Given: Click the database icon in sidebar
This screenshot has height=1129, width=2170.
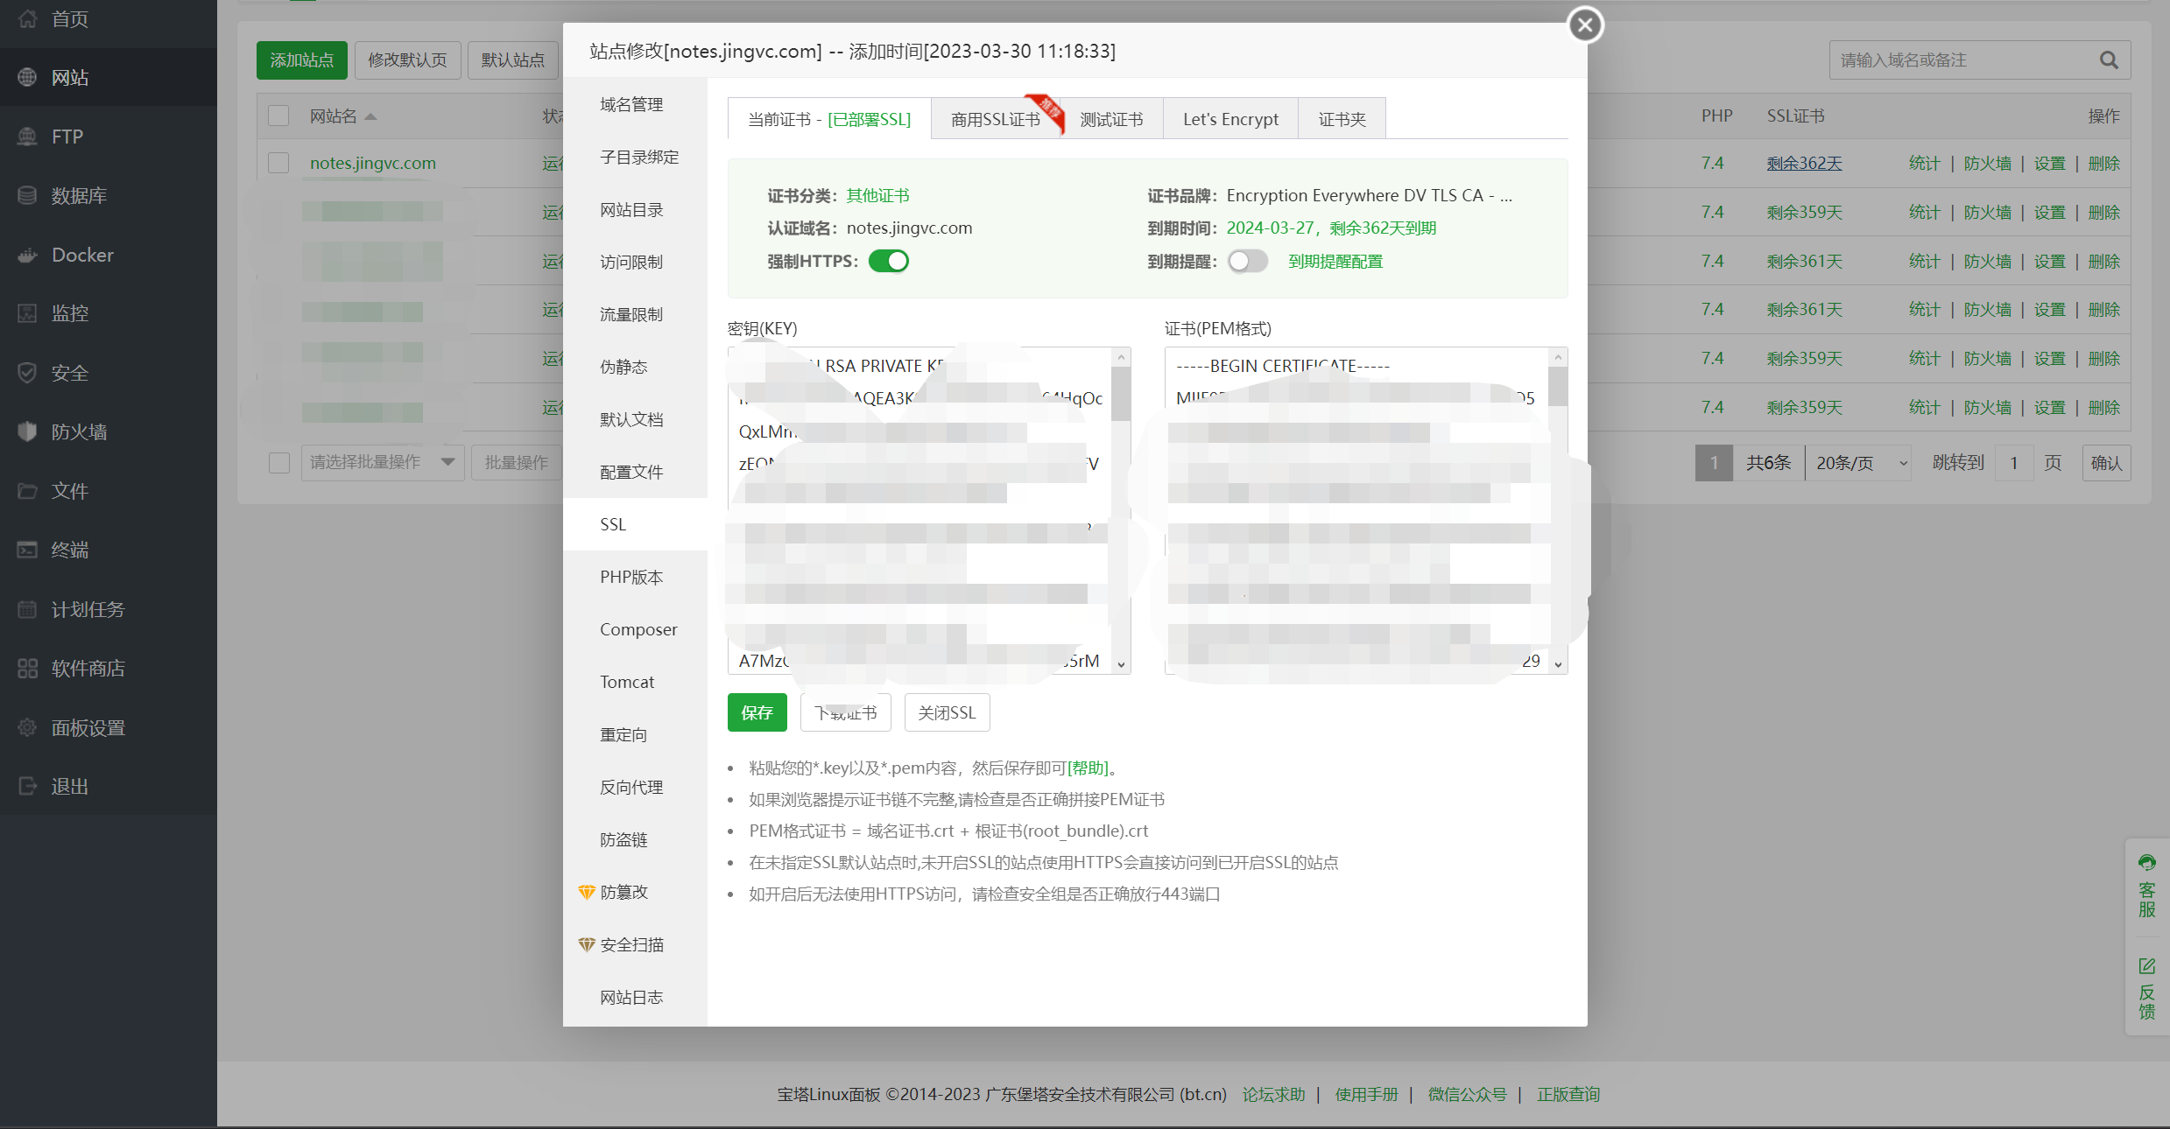Looking at the screenshot, I should click(27, 196).
